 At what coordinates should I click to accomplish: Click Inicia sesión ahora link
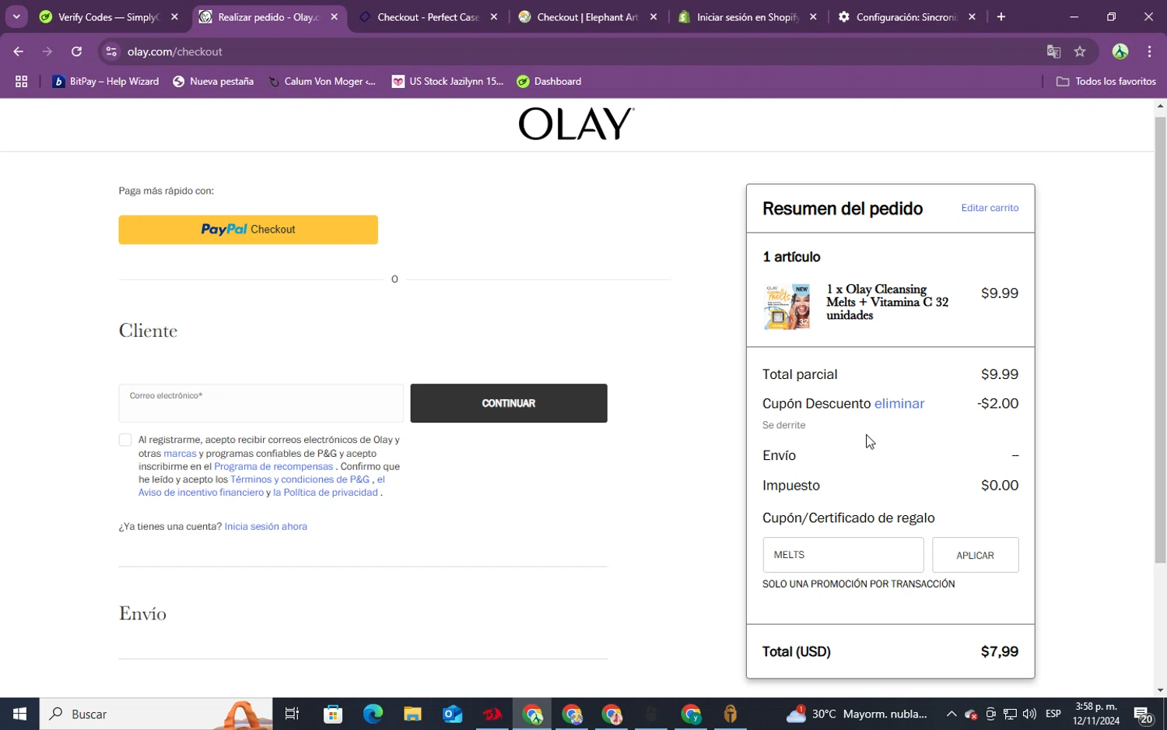click(265, 527)
